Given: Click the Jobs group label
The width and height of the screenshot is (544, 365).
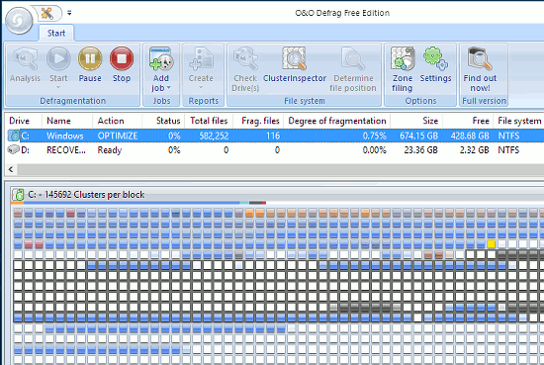Looking at the screenshot, I should [161, 101].
